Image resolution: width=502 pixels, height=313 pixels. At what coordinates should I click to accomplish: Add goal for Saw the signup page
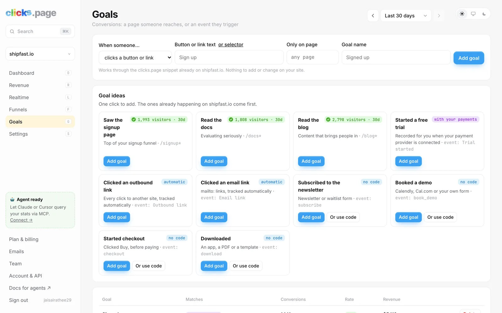(117, 161)
